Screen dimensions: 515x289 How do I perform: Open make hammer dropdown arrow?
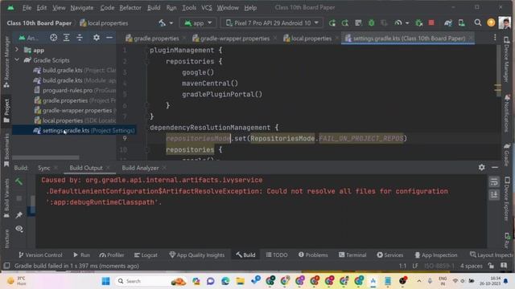pos(171,23)
